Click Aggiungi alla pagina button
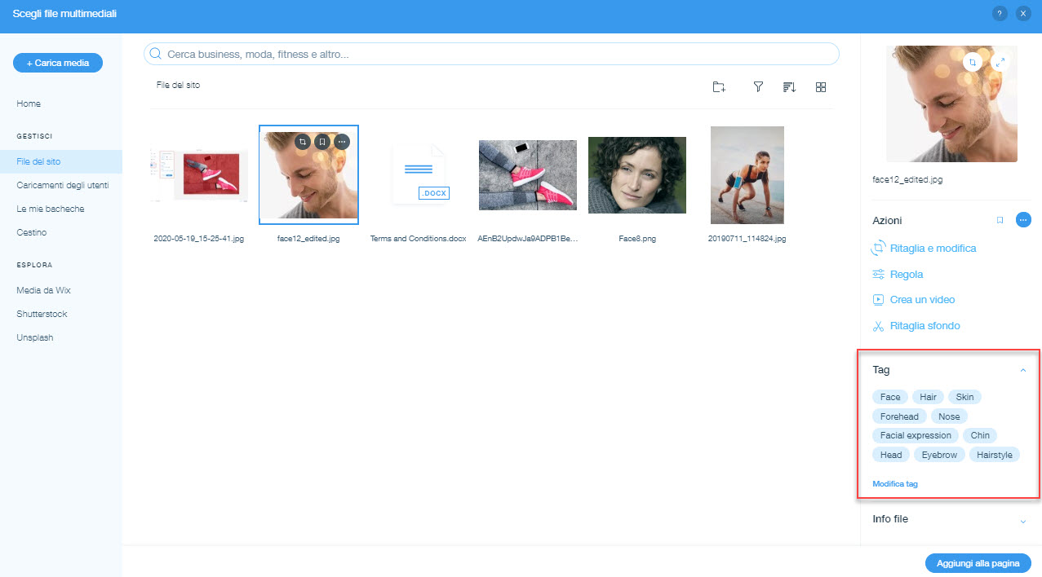Image resolution: width=1042 pixels, height=577 pixels. click(978, 563)
